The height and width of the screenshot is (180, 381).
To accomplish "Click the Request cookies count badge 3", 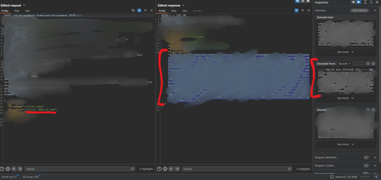I will pos(366,165).
